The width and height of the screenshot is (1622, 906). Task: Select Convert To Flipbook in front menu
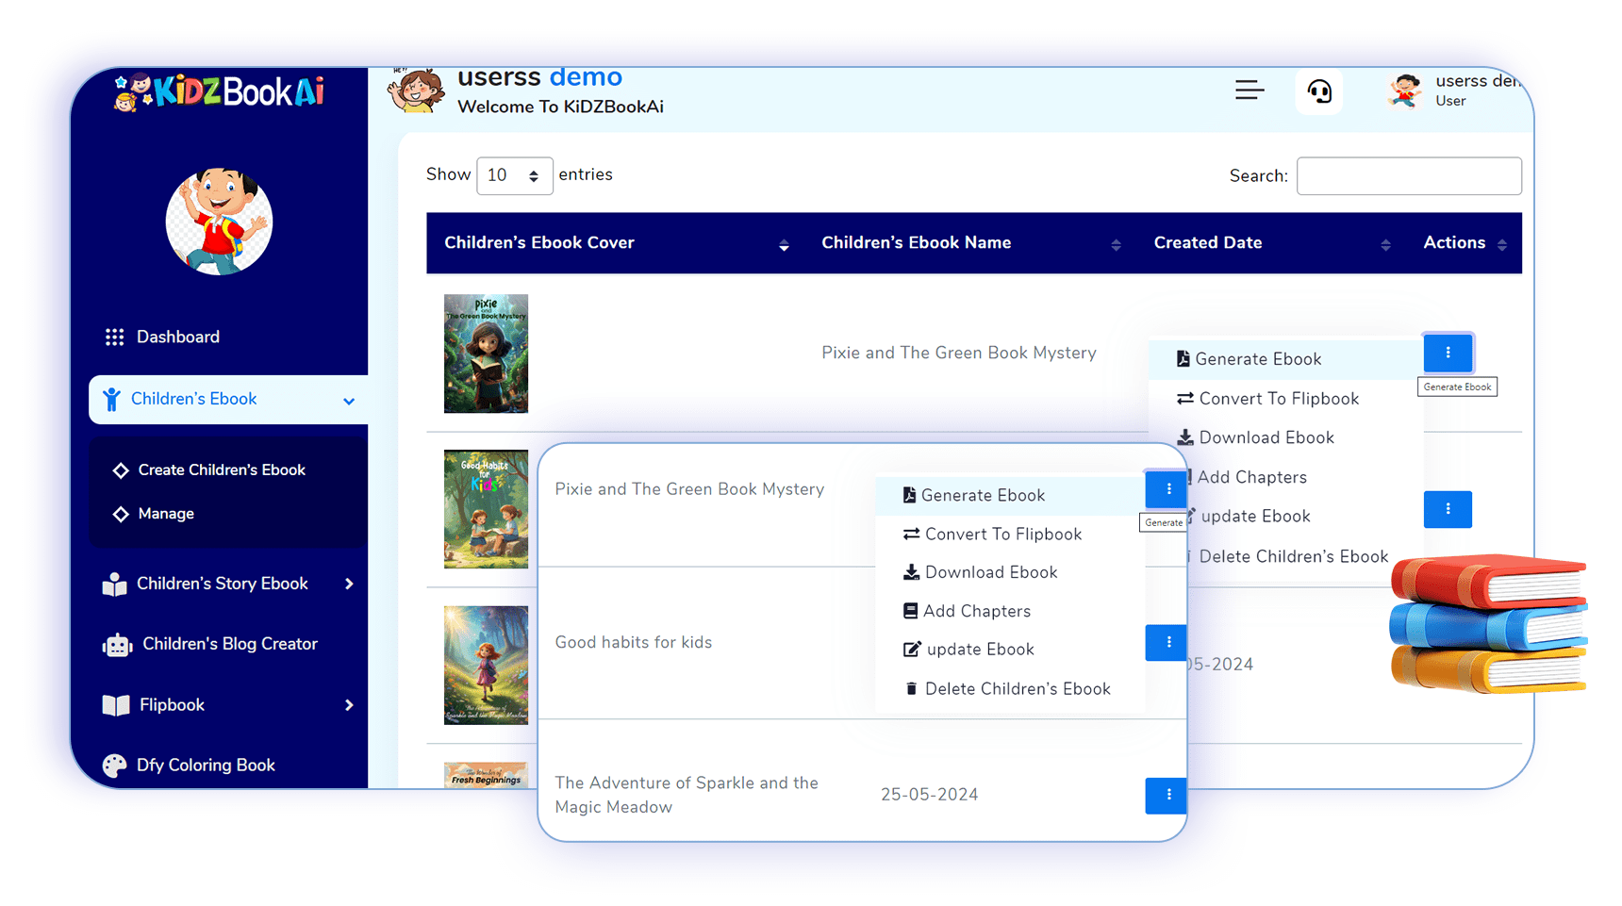1002,535
